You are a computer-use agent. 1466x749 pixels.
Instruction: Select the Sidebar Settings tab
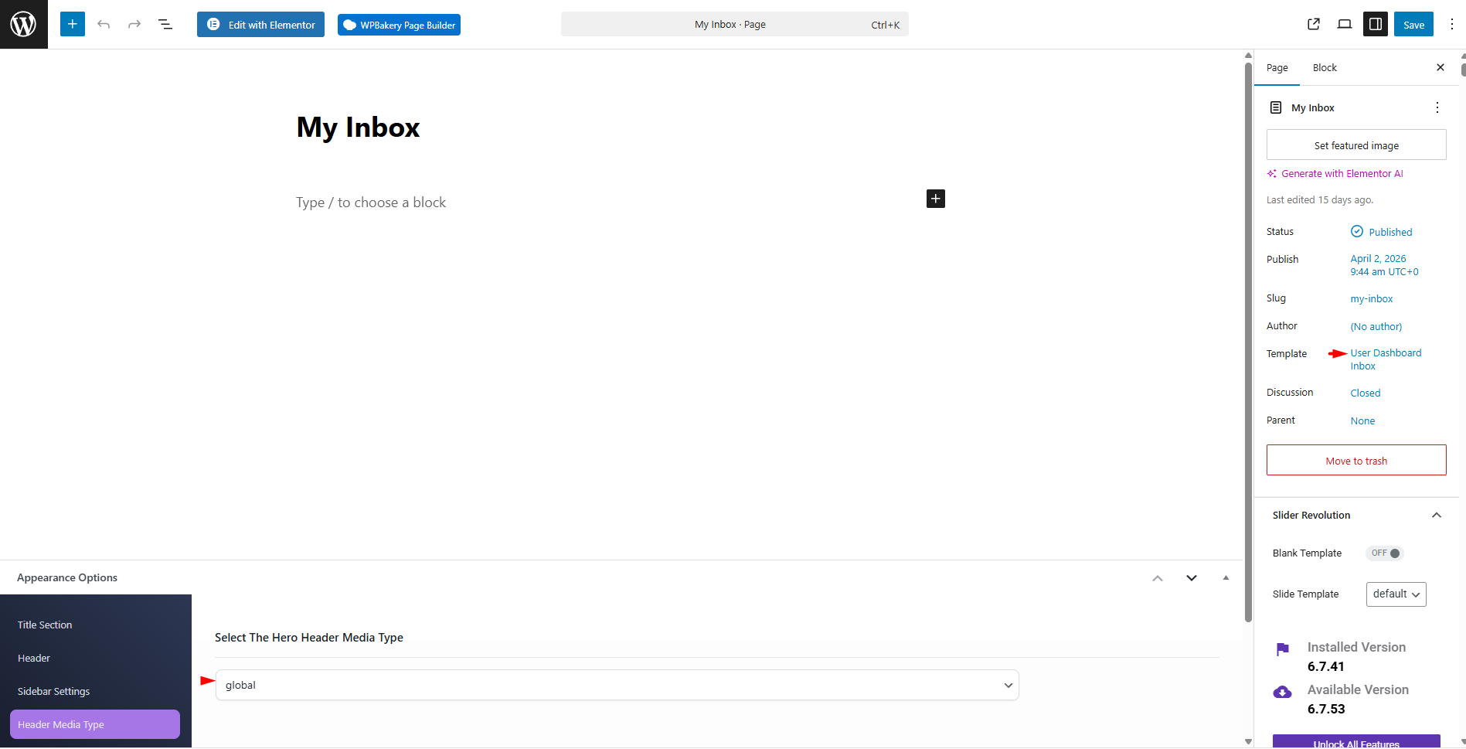tap(54, 692)
